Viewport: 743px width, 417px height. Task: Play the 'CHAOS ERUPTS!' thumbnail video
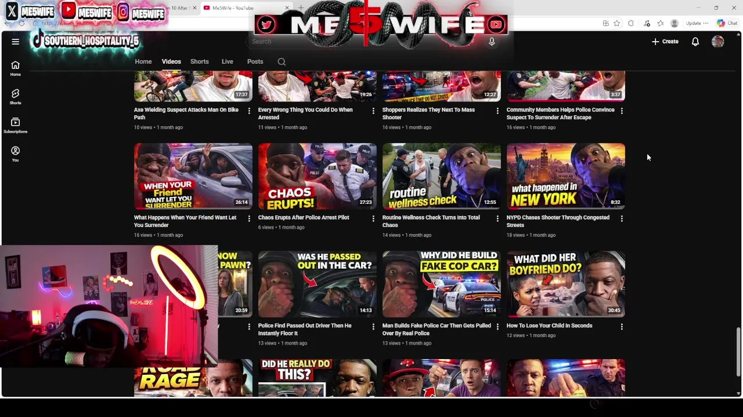coord(318,176)
